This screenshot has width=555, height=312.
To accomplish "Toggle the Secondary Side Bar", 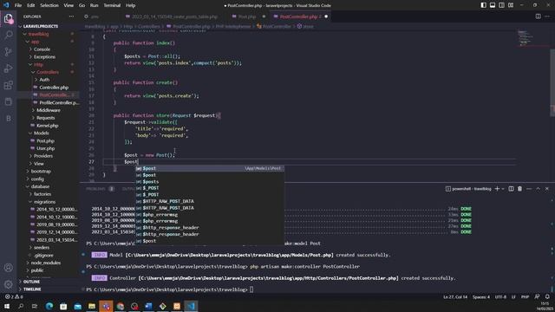I will (501, 5).
